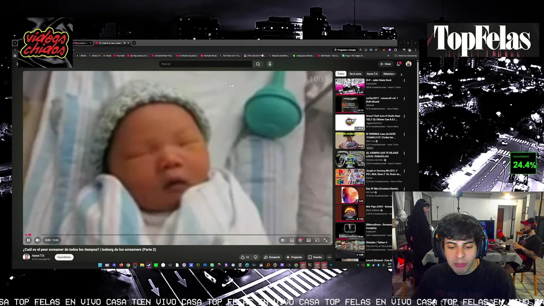Open the Crear menu
Image resolution: width=544 pixels, height=306 pixels.
click(x=385, y=64)
